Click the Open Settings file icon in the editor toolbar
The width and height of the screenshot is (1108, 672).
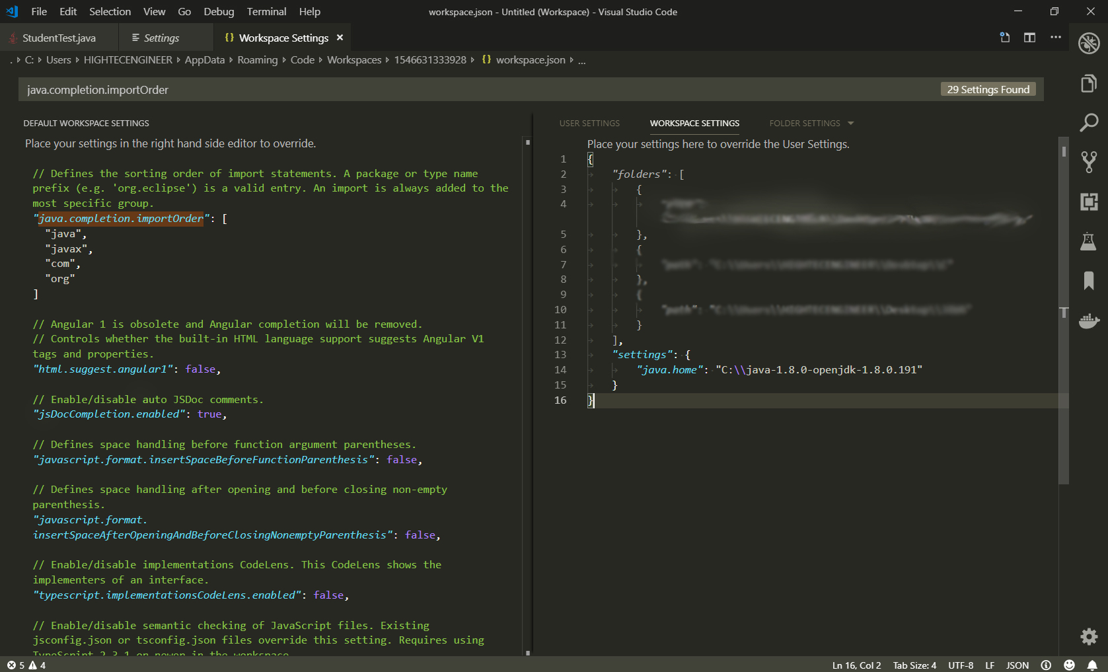(x=1004, y=38)
